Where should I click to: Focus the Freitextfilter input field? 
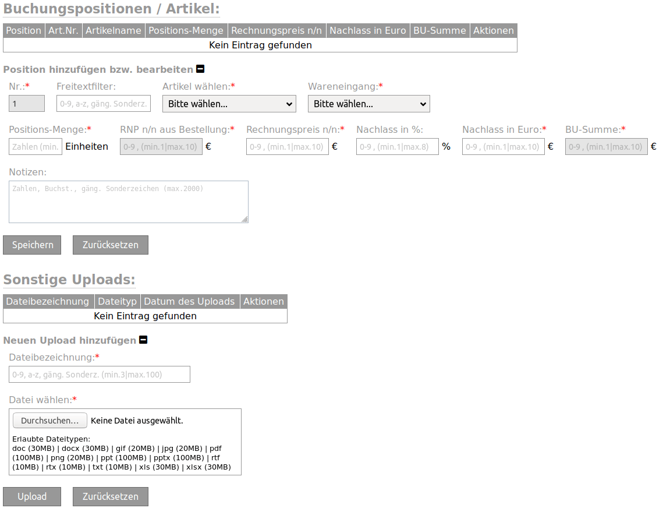(104, 104)
